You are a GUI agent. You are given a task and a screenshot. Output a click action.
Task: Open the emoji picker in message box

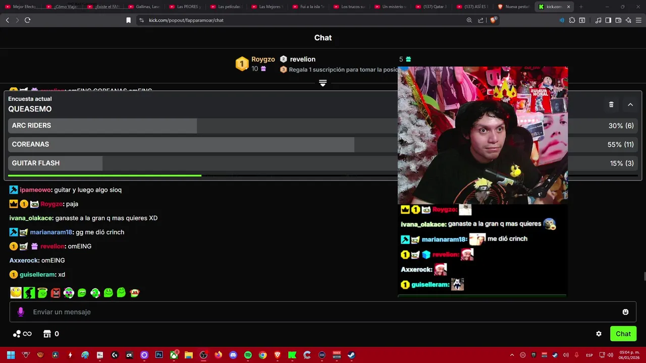pyautogui.click(x=625, y=312)
